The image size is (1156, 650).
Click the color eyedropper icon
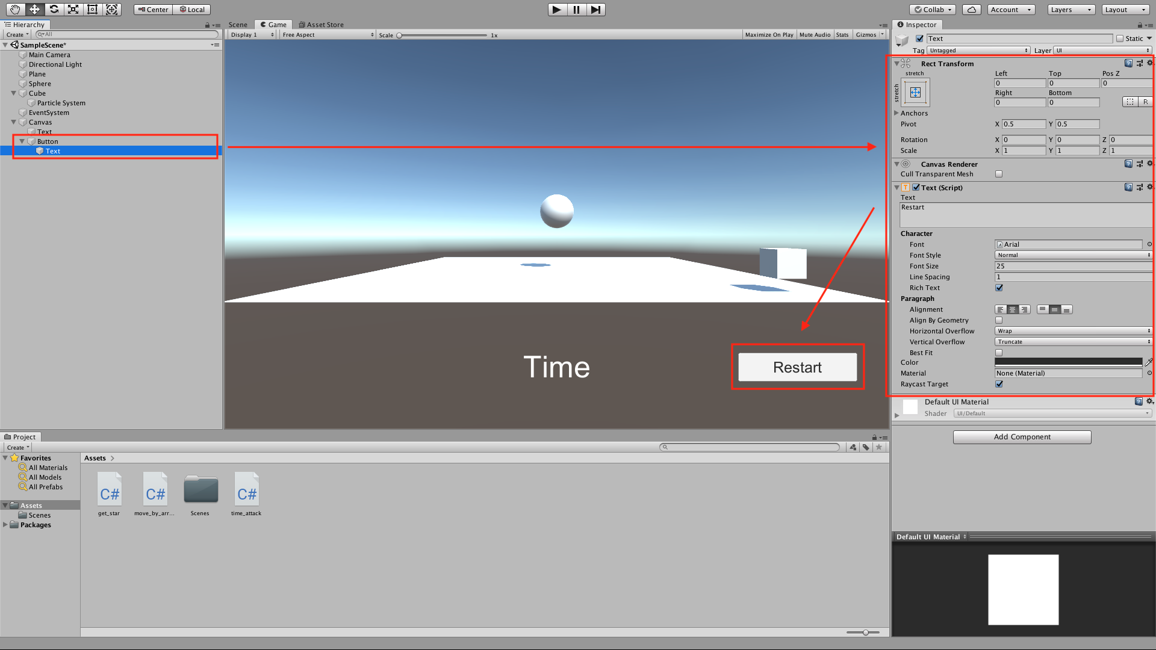click(1149, 362)
